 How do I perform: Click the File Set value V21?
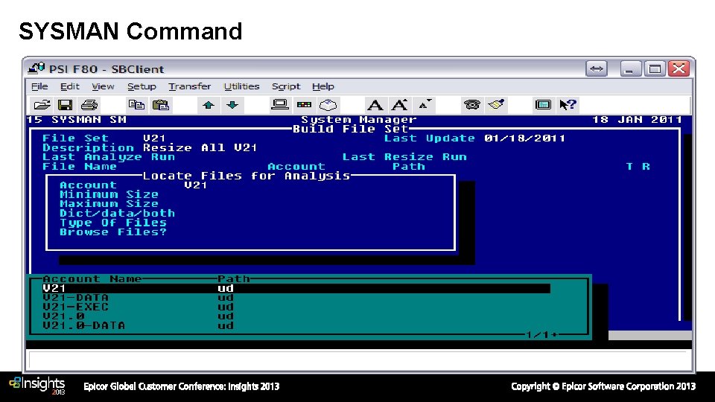(x=154, y=138)
